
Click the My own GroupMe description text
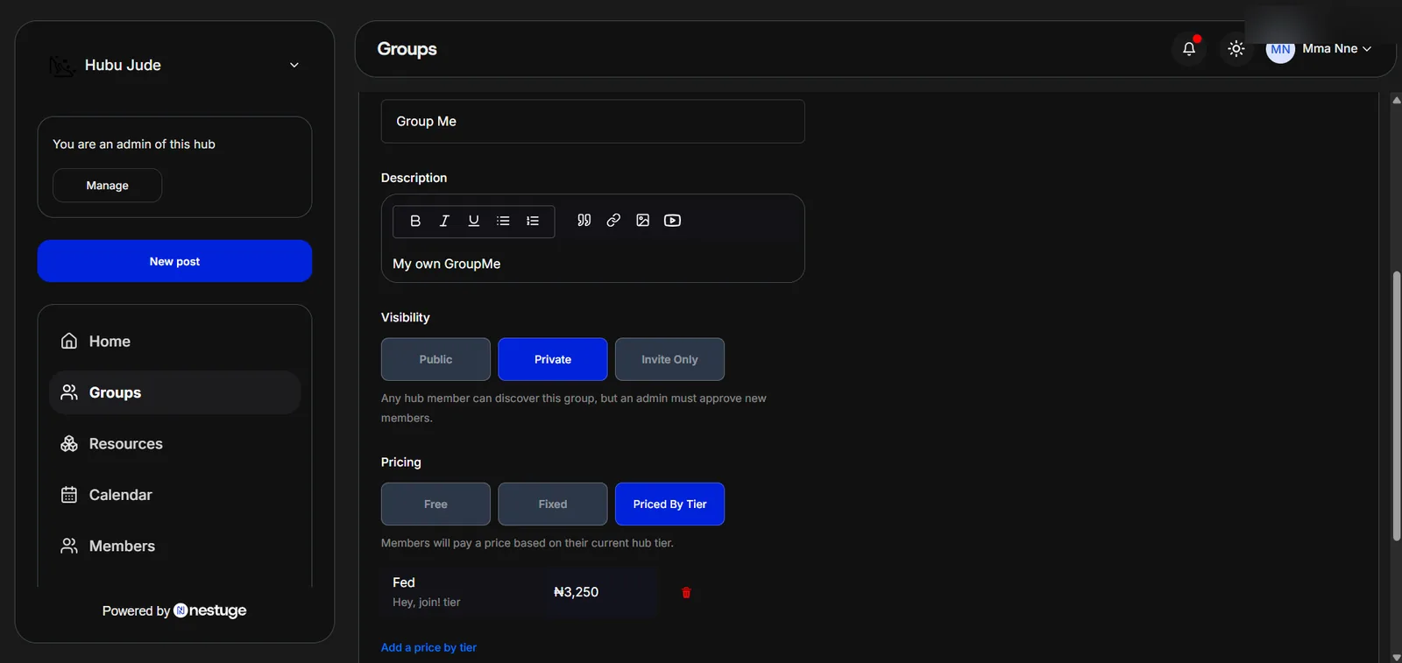pyautogui.click(x=446, y=264)
